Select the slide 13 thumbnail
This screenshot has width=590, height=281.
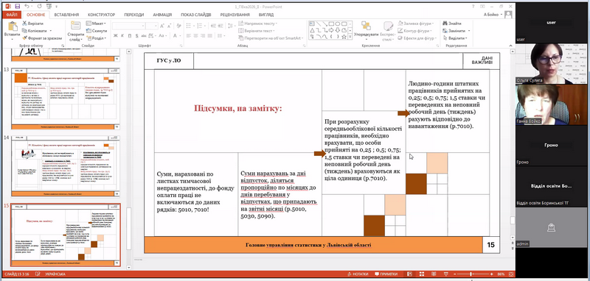[x=65, y=99]
